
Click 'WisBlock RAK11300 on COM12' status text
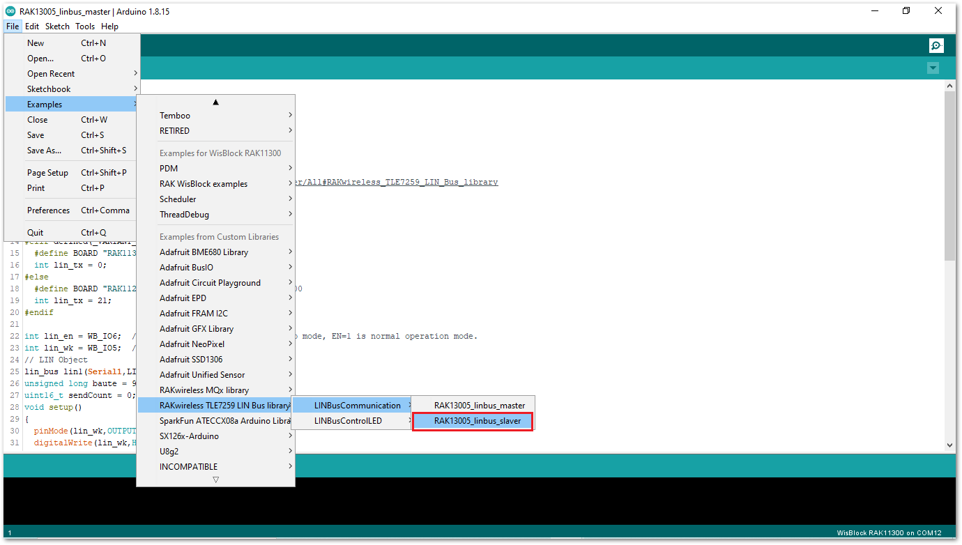click(x=890, y=533)
